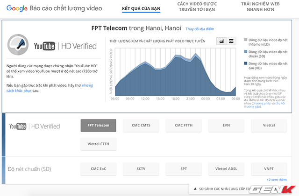Select the EVN provider button

click(x=226, y=126)
